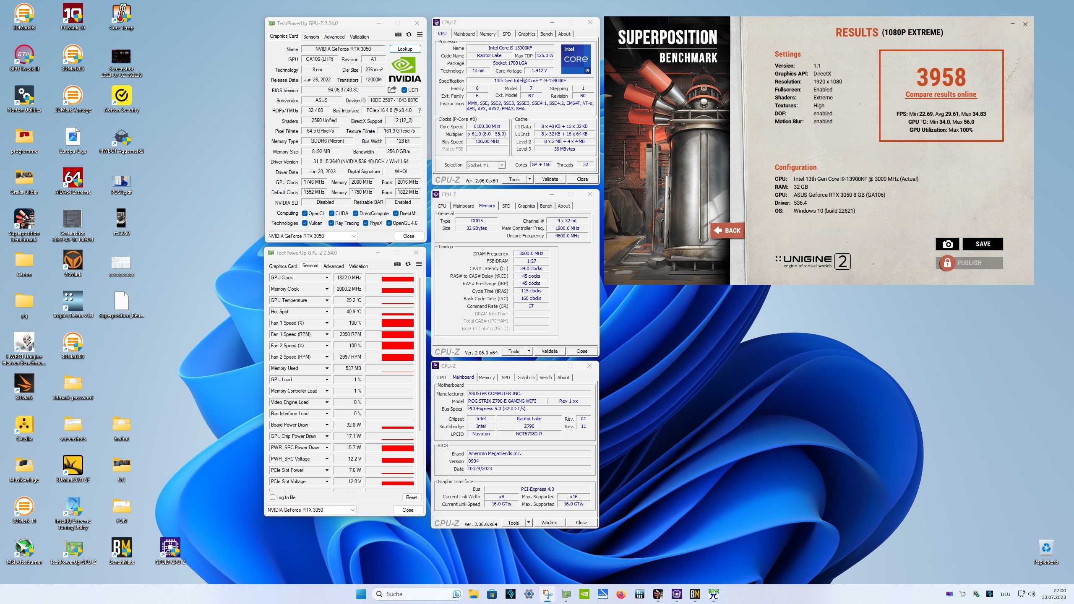Open GPU selector dropdown in GPU-Z Sensors window
Screen dimensions: 1074x604
tap(311, 510)
